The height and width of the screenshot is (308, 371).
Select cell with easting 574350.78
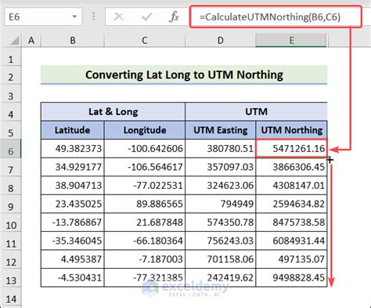click(221, 223)
